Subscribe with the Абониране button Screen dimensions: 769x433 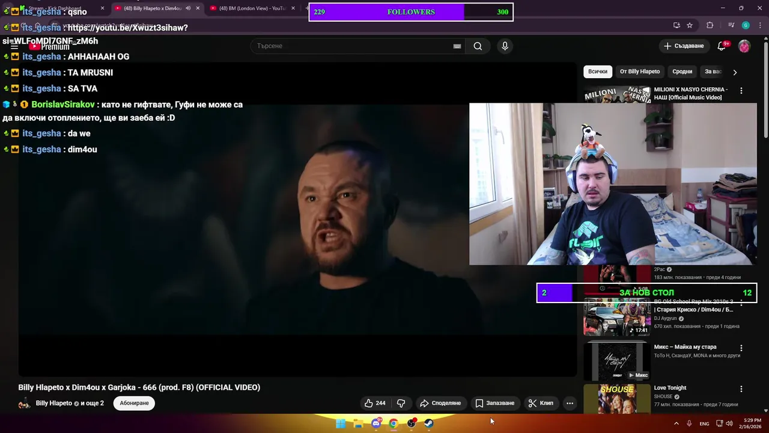134,403
